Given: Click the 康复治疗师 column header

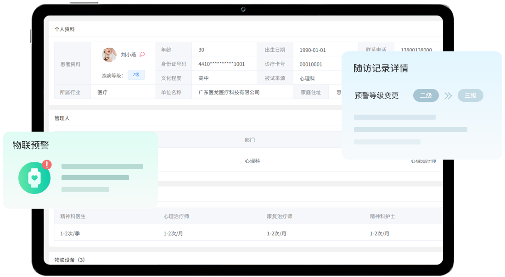Looking at the screenshot, I should tap(280, 216).
